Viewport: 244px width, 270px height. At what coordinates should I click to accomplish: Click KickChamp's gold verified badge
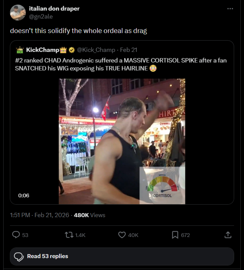tap(72, 50)
